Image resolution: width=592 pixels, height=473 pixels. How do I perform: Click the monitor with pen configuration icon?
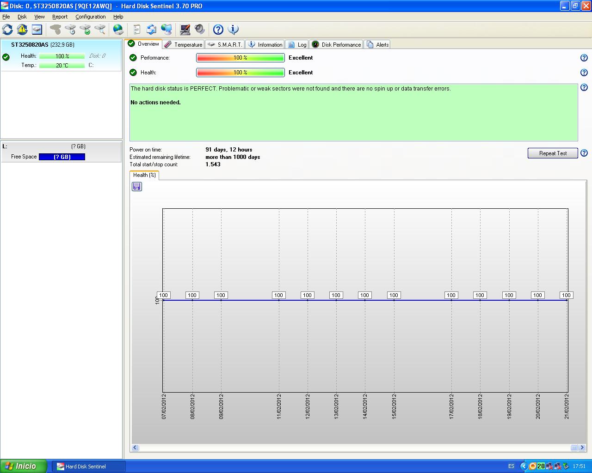point(185,30)
